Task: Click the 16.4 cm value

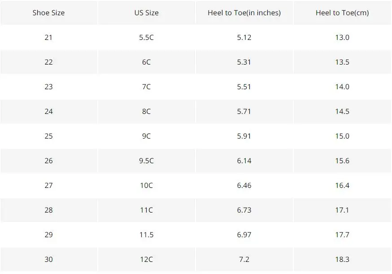Action: pyautogui.click(x=342, y=185)
